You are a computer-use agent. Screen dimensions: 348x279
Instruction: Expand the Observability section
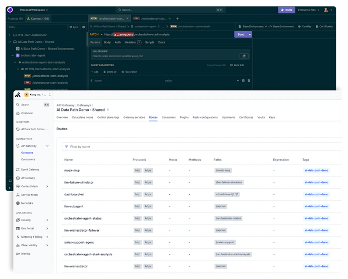[x=47, y=246]
